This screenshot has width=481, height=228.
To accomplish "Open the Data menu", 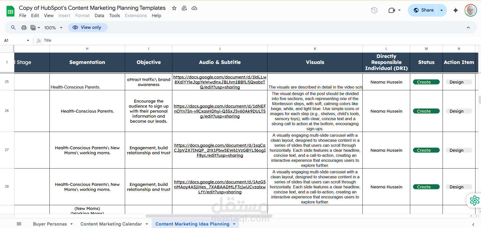I will tap(99, 16).
